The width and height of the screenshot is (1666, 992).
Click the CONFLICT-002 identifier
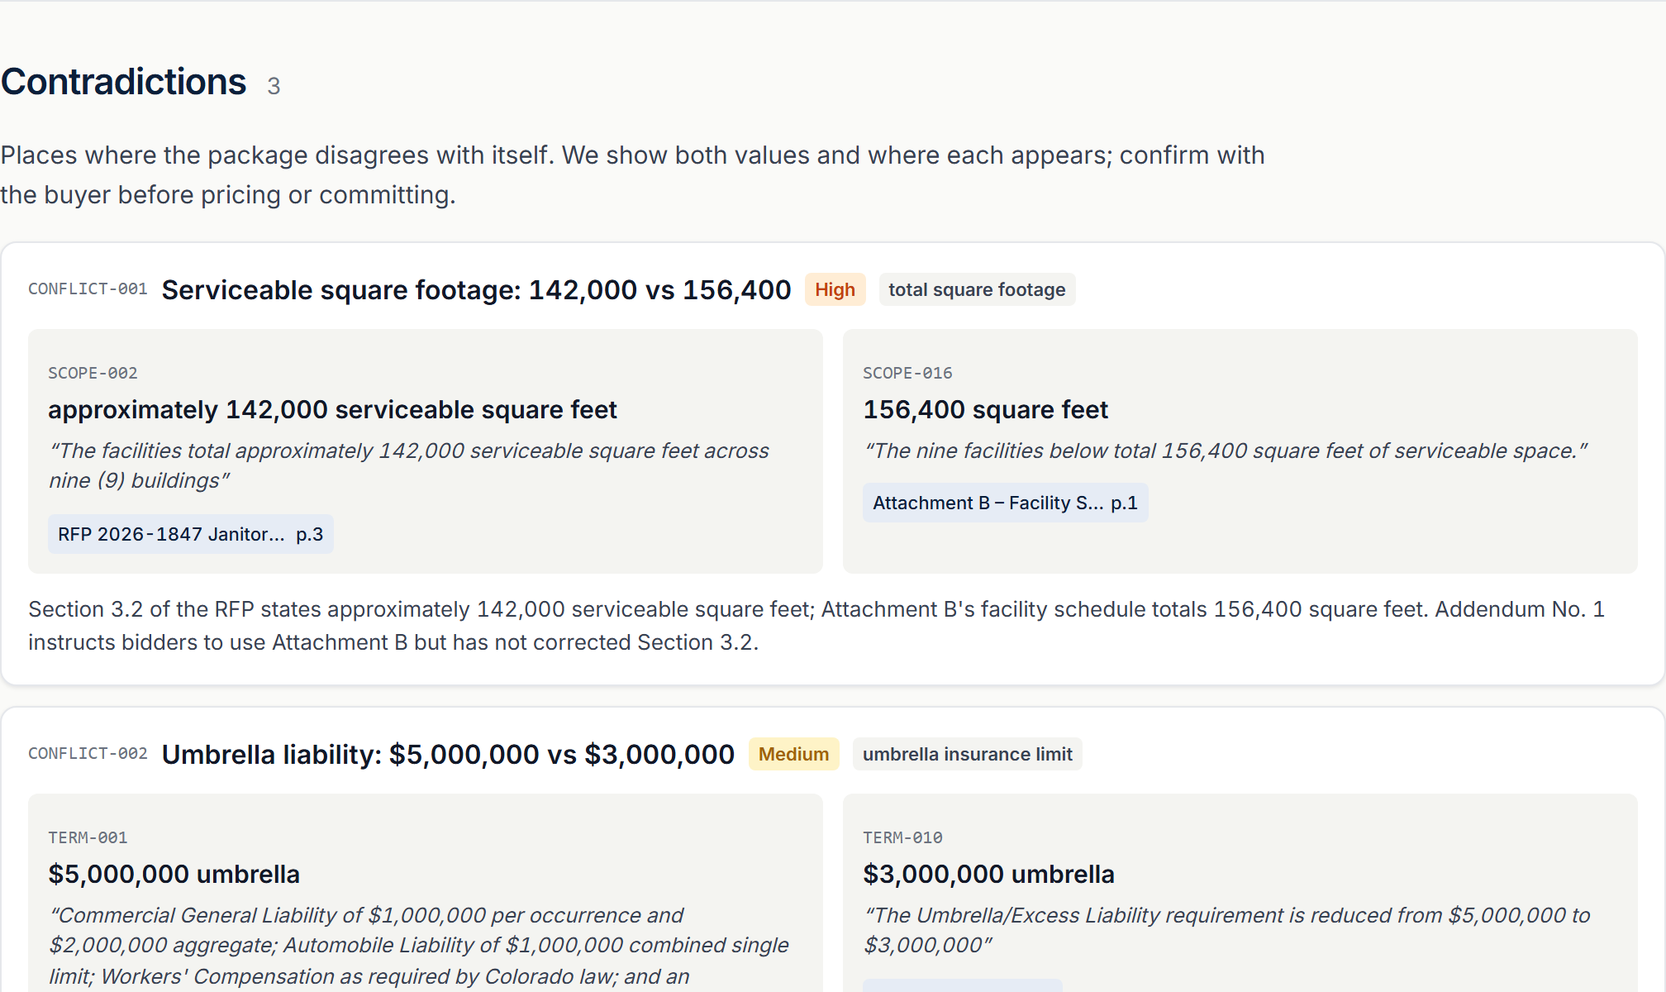pos(88,754)
